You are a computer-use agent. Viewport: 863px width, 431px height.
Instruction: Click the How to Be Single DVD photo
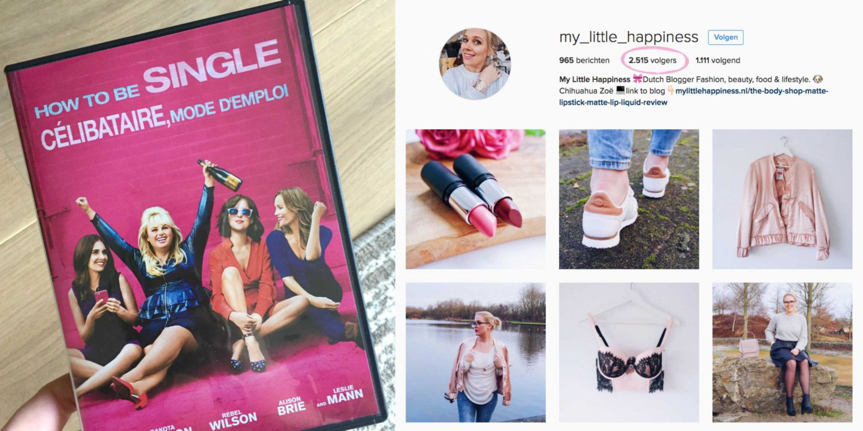[197, 215]
